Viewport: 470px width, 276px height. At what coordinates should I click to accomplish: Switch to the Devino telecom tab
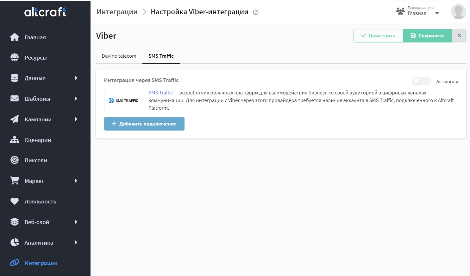pos(119,56)
